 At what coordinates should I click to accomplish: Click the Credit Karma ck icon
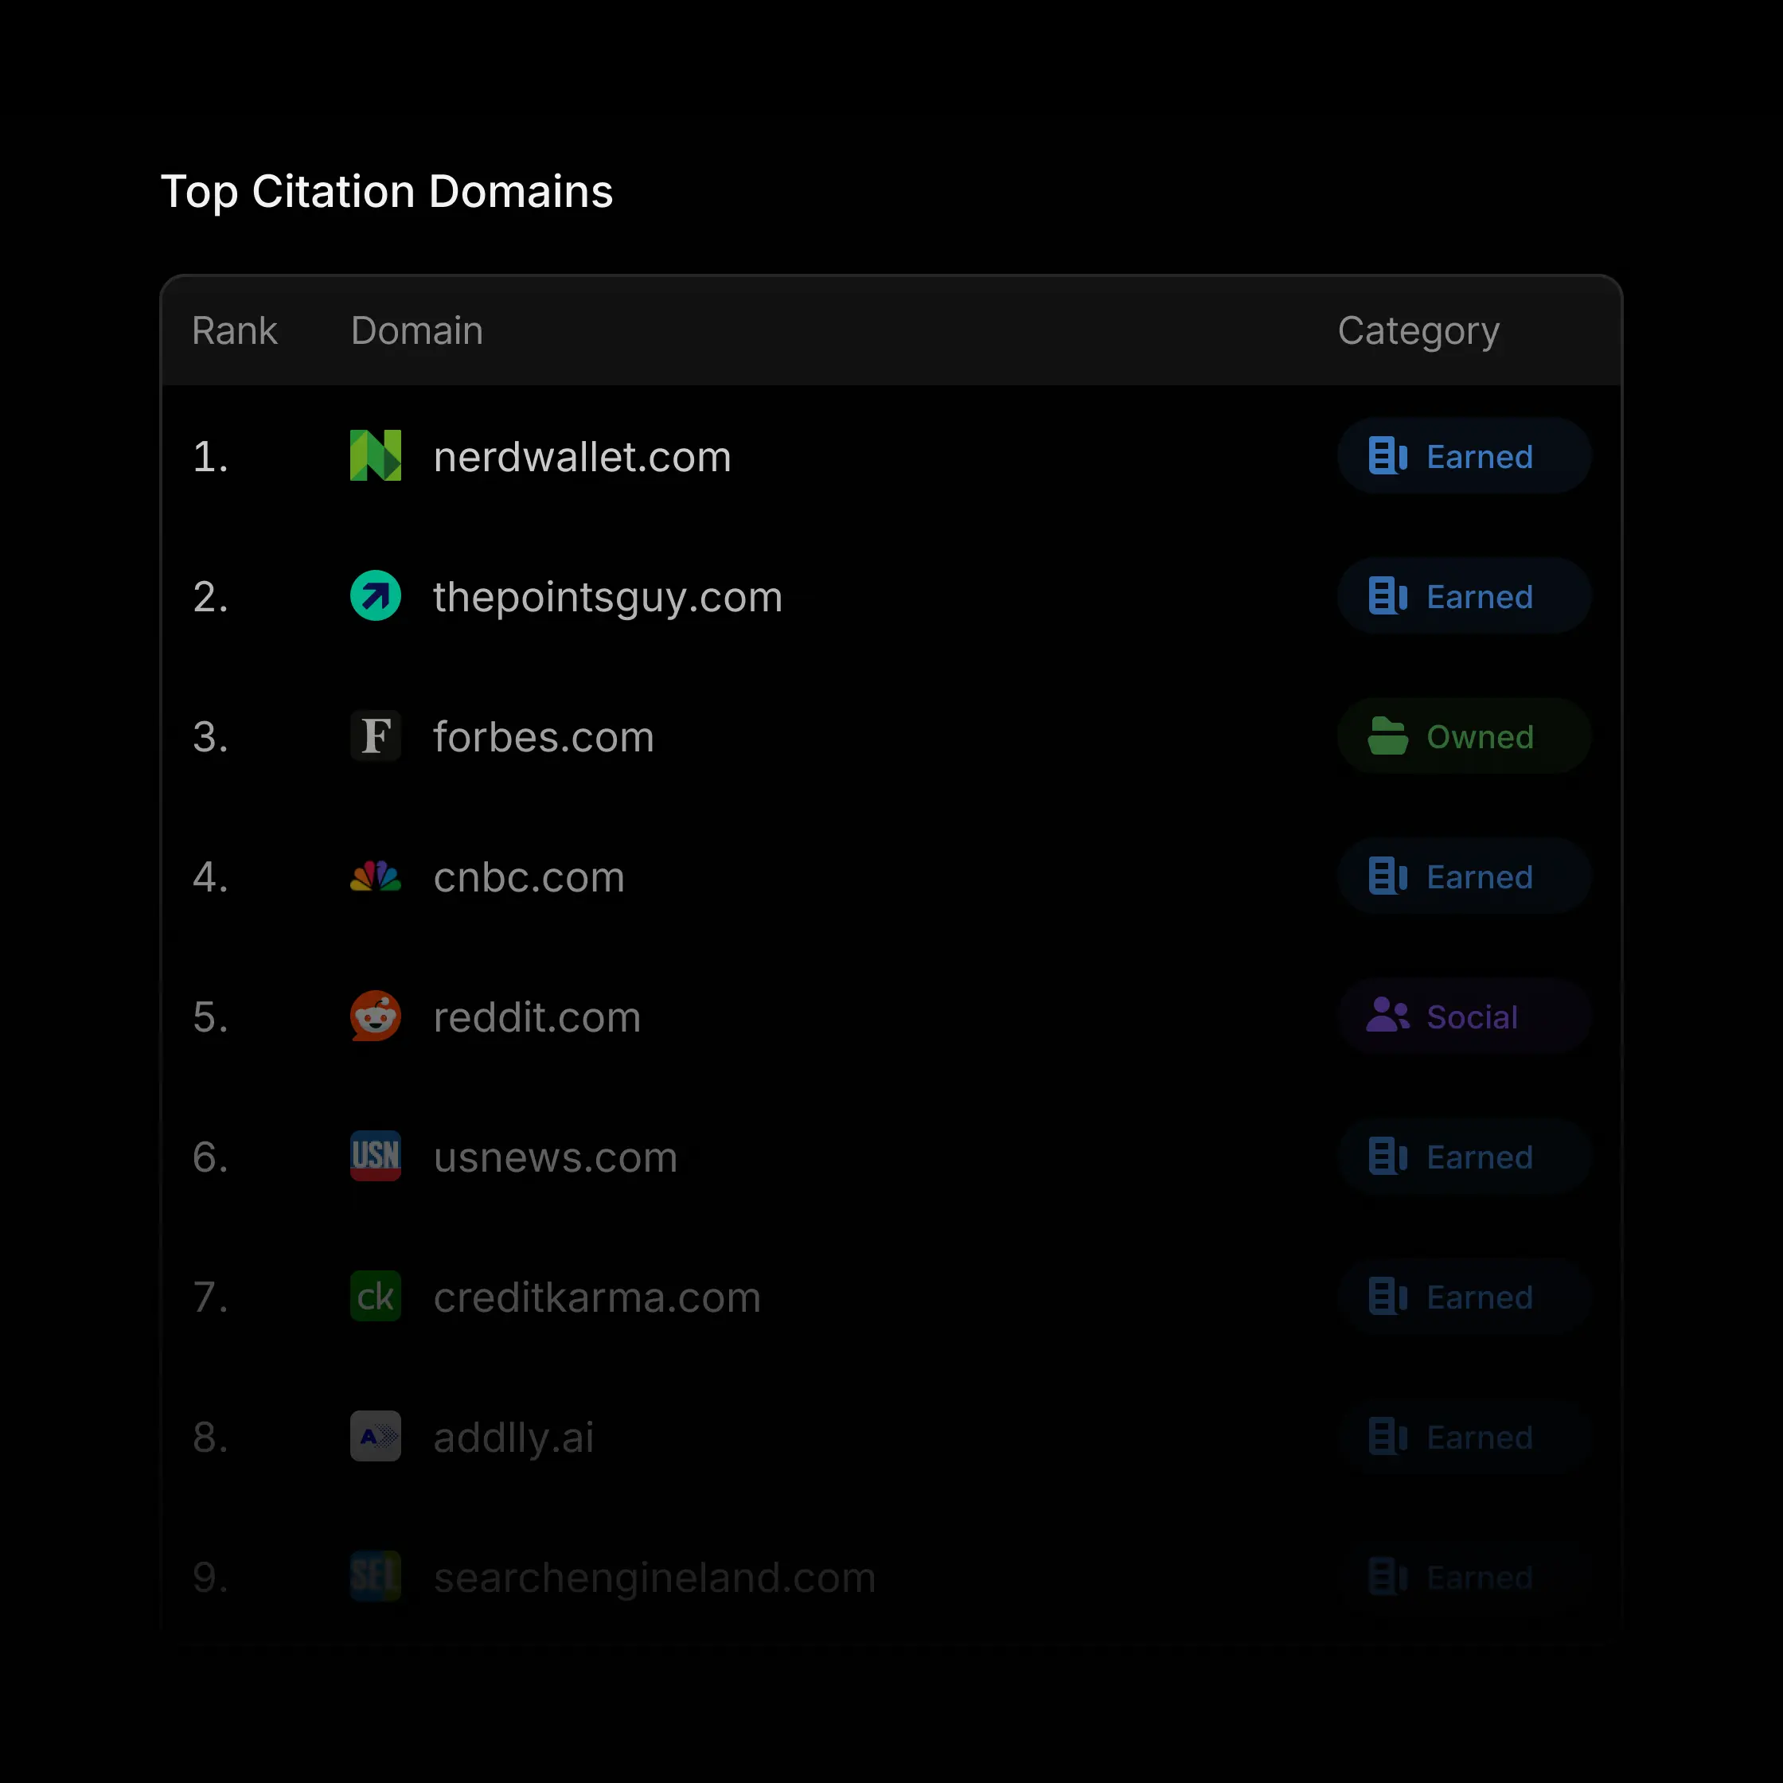point(375,1297)
